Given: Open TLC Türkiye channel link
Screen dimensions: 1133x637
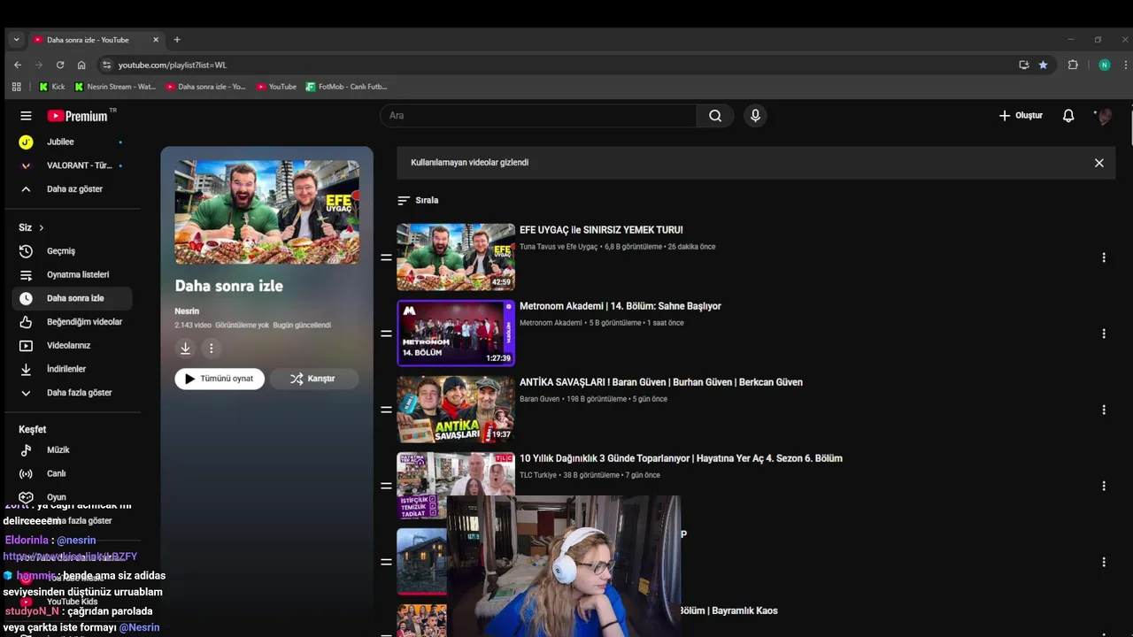Looking at the screenshot, I should (x=538, y=475).
